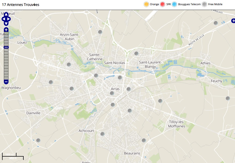Click the zoom slider handle
Viewport: 235px width, 163px height.
[6, 47]
